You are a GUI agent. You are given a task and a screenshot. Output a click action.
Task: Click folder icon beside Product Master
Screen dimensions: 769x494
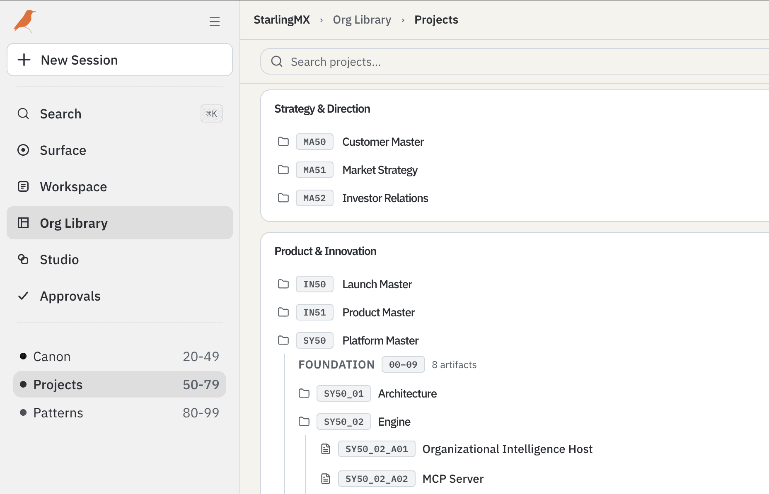pos(283,312)
